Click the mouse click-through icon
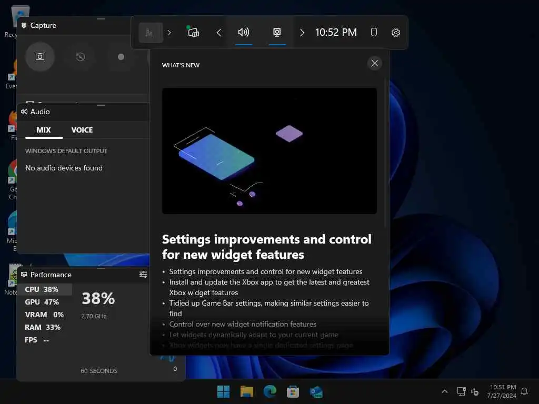The image size is (539, 404). (x=374, y=32)
